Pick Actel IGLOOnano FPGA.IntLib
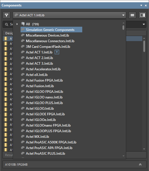 48,125
